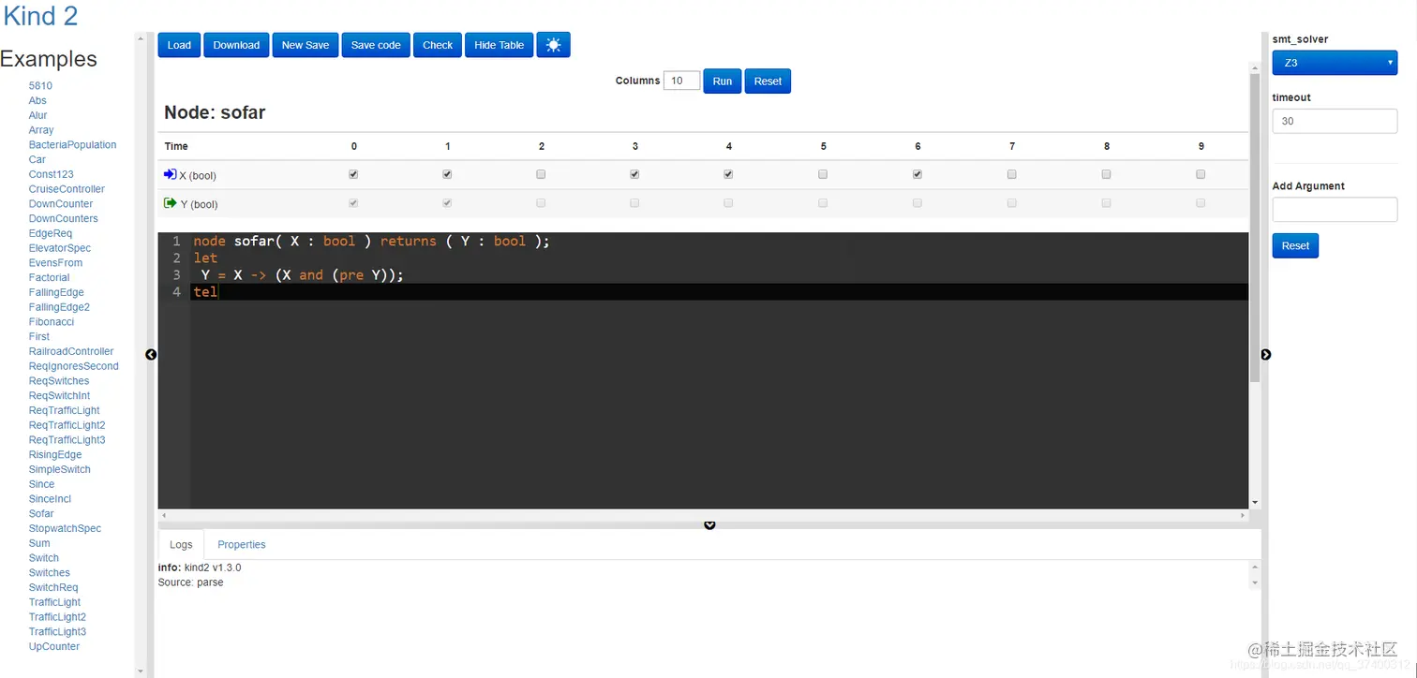Focus the Columns number field
The height and width of the screenshot is (678, 1417).
(681, 81)
